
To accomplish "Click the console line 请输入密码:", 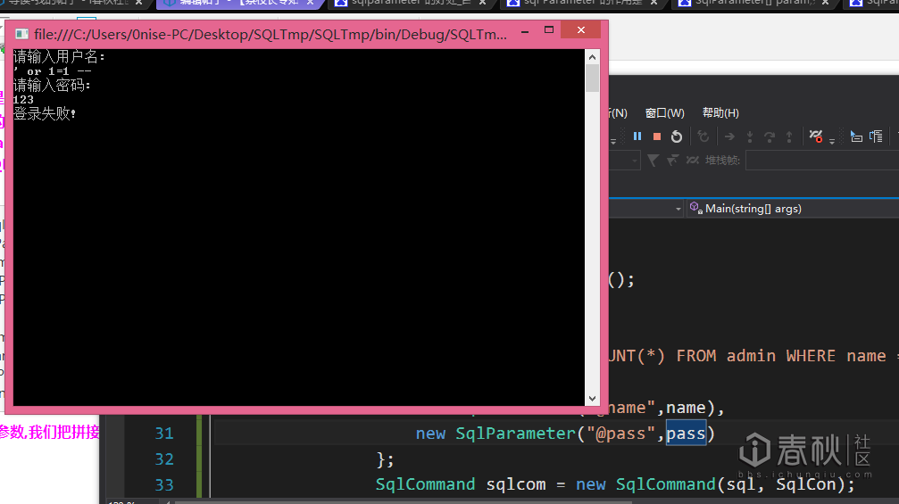I will click(52, 86).
